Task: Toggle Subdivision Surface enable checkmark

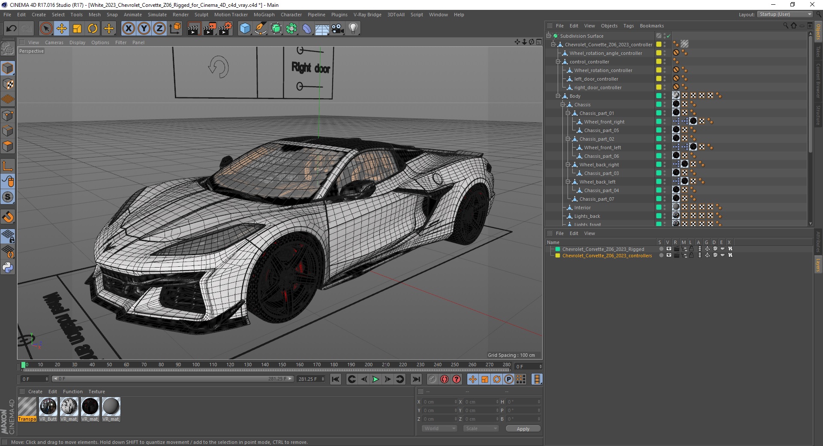Action: tap(668, 36)
